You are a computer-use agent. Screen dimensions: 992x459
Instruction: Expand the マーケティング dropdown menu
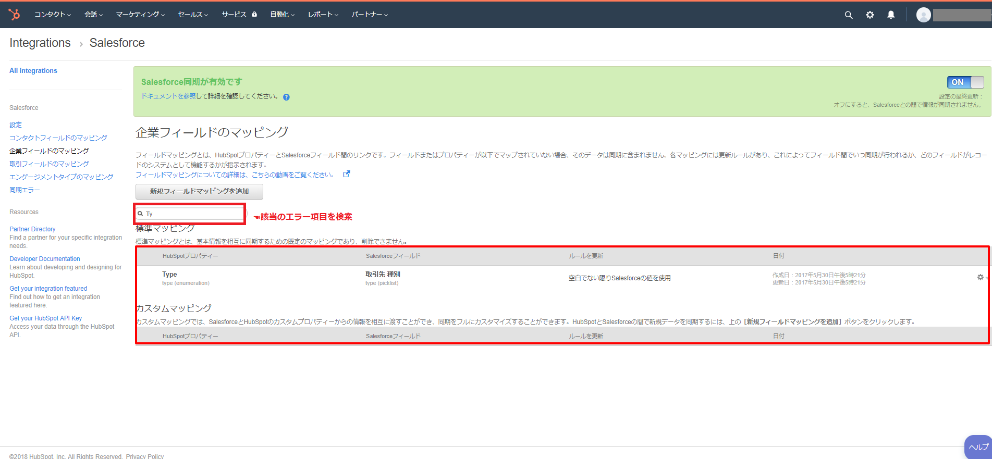point(140,15)
